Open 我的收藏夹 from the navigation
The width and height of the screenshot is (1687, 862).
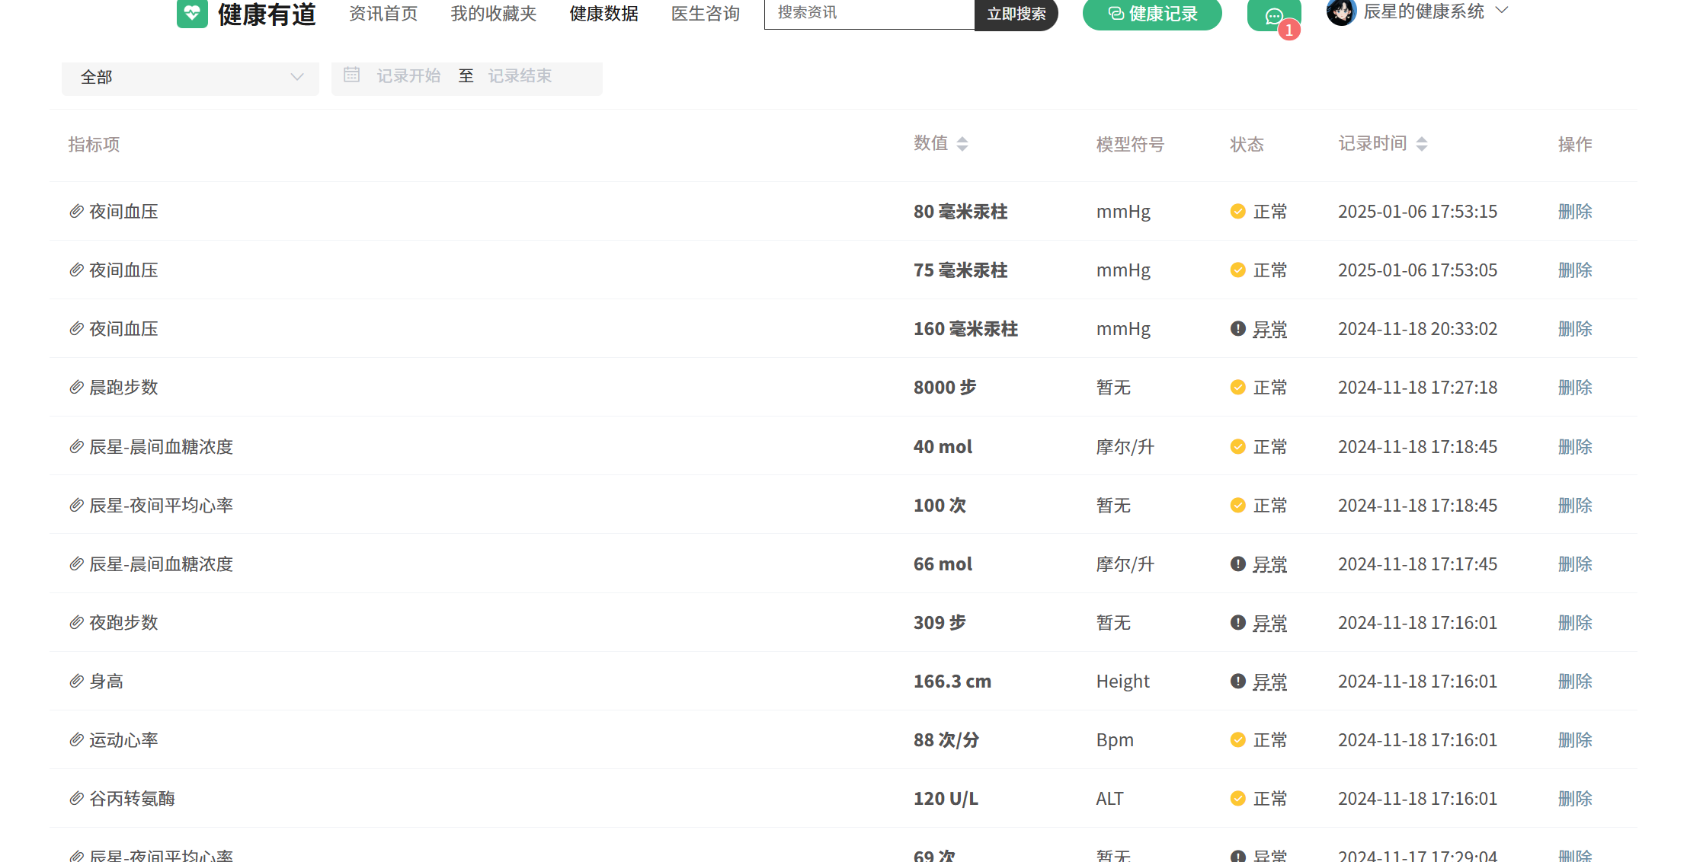click(x=493, y=13)
